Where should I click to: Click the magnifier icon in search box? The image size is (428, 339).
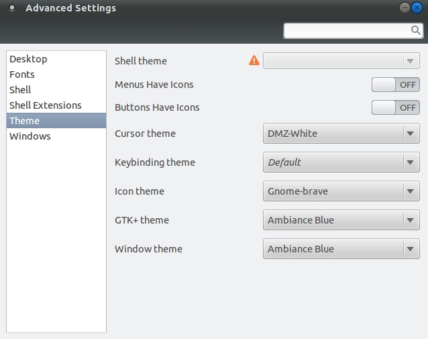click(x=416, y=30)
